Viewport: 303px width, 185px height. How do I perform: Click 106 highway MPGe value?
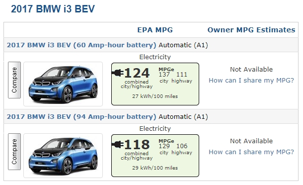click(x=182, y=146)
